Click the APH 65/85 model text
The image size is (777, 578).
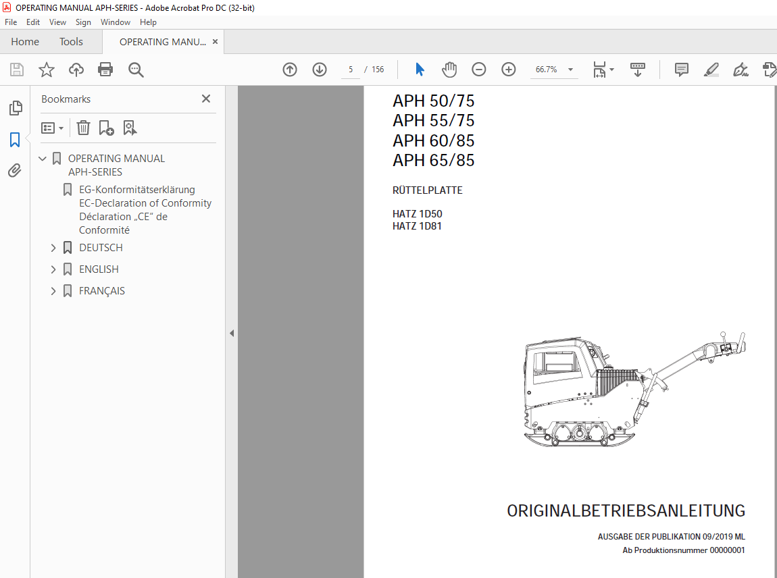pyautogui.click(x=434, y=161)
